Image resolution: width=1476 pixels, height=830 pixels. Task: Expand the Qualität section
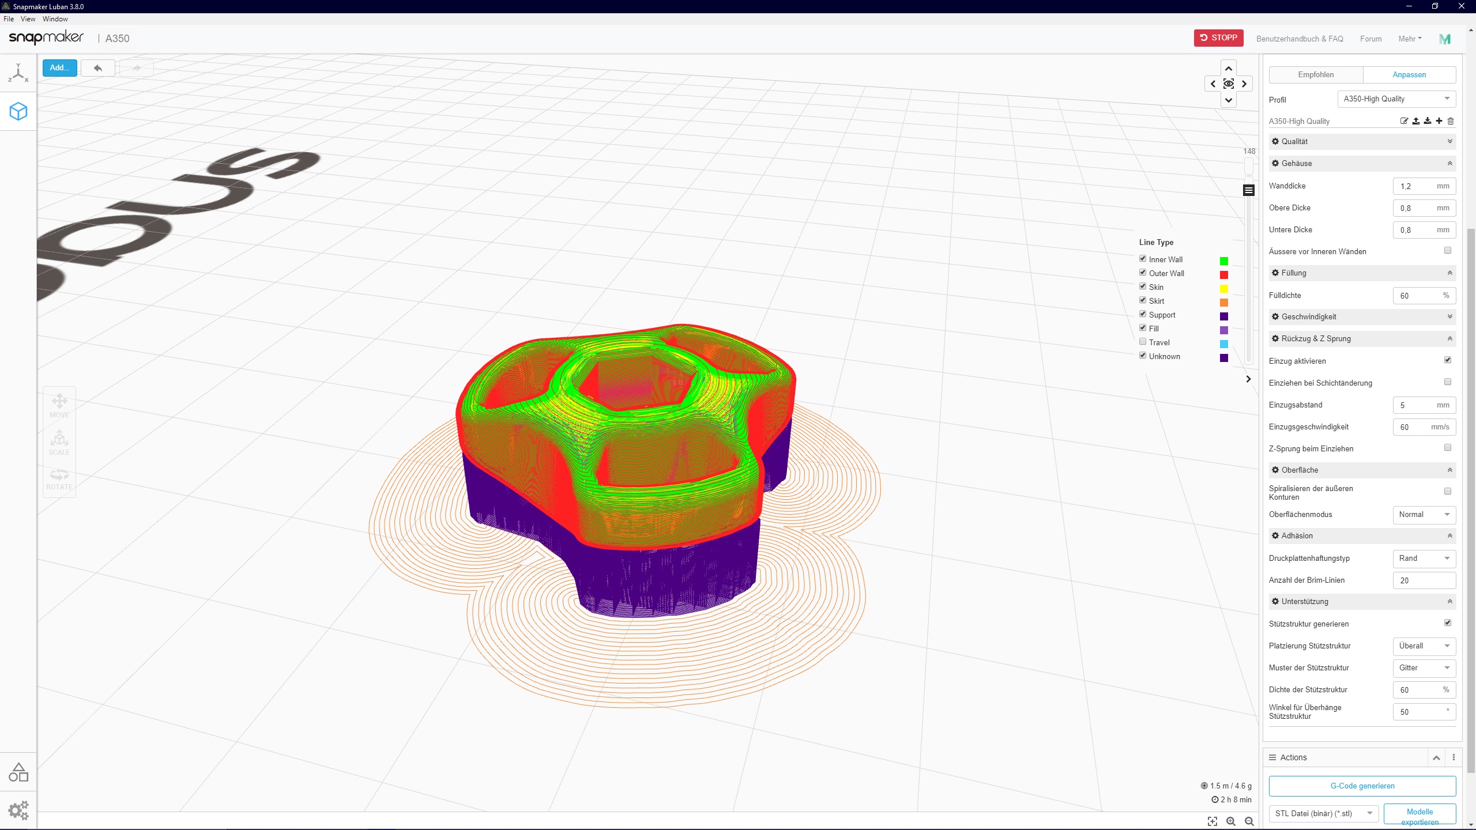[x=1362, y=142]
